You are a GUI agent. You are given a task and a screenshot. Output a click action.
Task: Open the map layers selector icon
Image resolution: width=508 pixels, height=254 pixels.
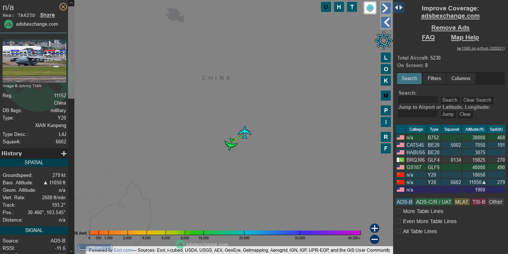(370, 8)
